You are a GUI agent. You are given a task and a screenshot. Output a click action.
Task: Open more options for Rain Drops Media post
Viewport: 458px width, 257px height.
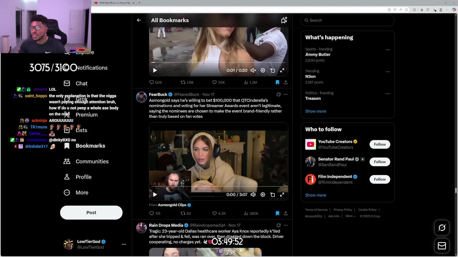pyautogui.click(x=286, y=225)
